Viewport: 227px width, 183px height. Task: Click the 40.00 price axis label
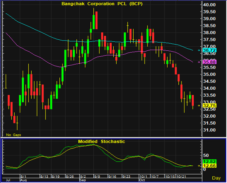tap(210, 5)
